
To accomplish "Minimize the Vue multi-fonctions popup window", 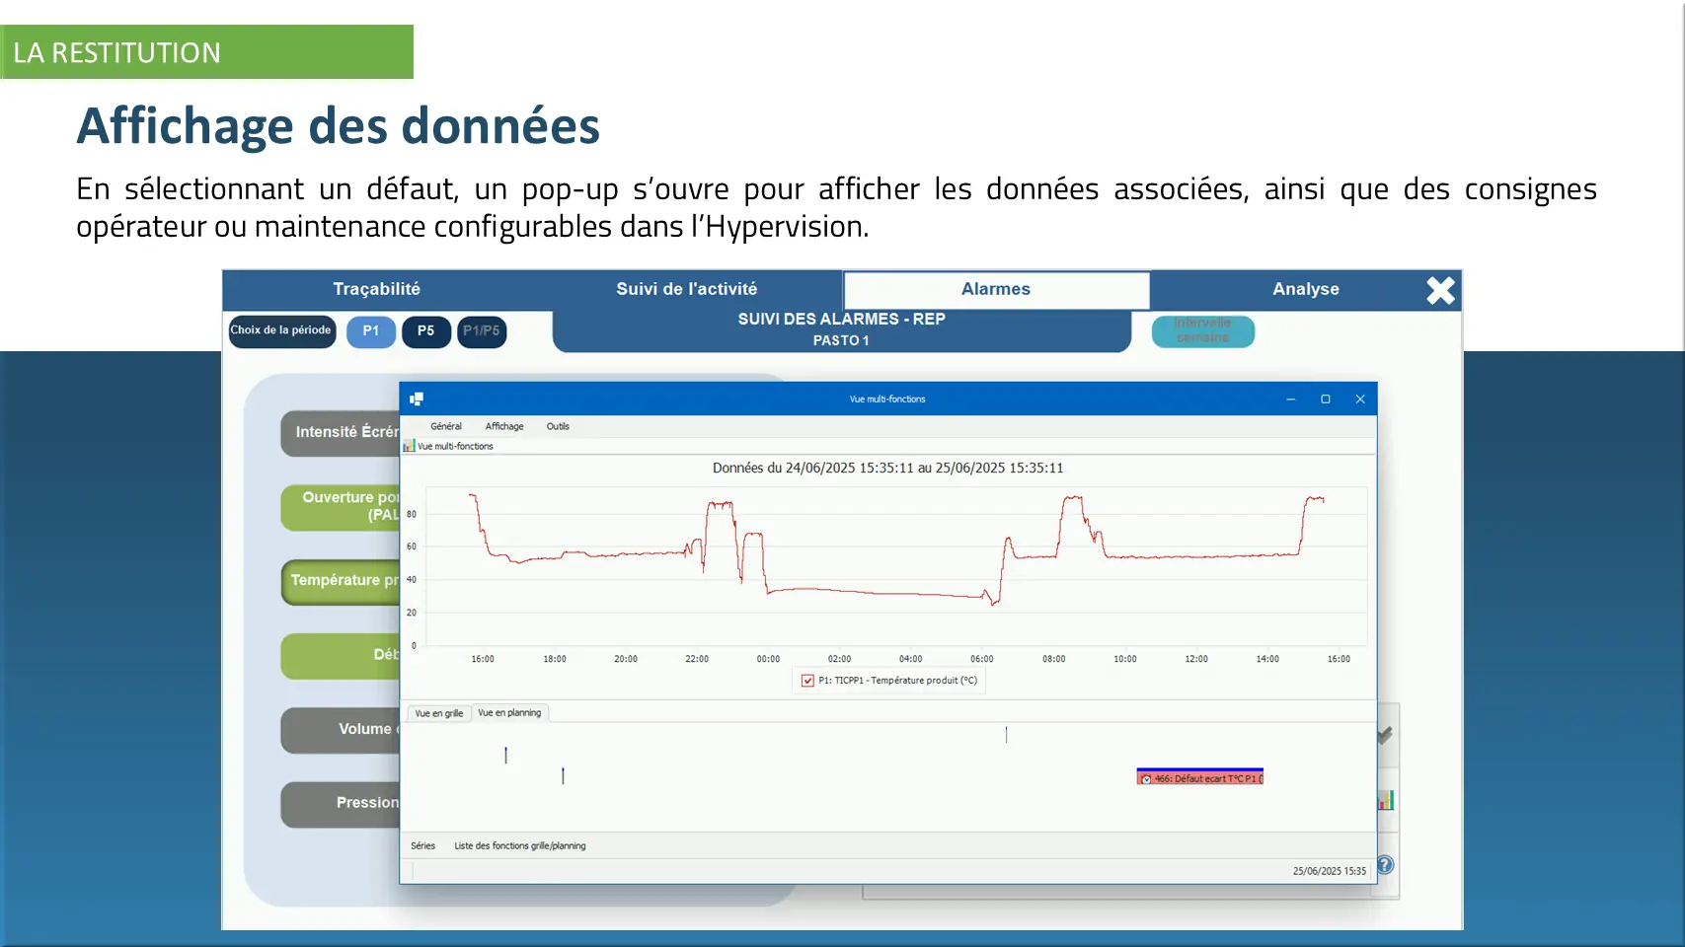I will coord(1290,399).
